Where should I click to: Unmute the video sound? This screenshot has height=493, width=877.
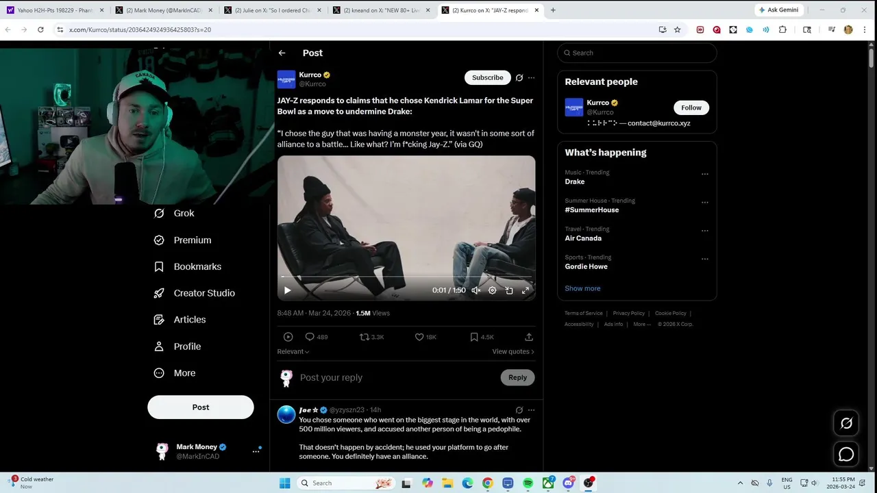pyautogui.click(x=475, y=290)
